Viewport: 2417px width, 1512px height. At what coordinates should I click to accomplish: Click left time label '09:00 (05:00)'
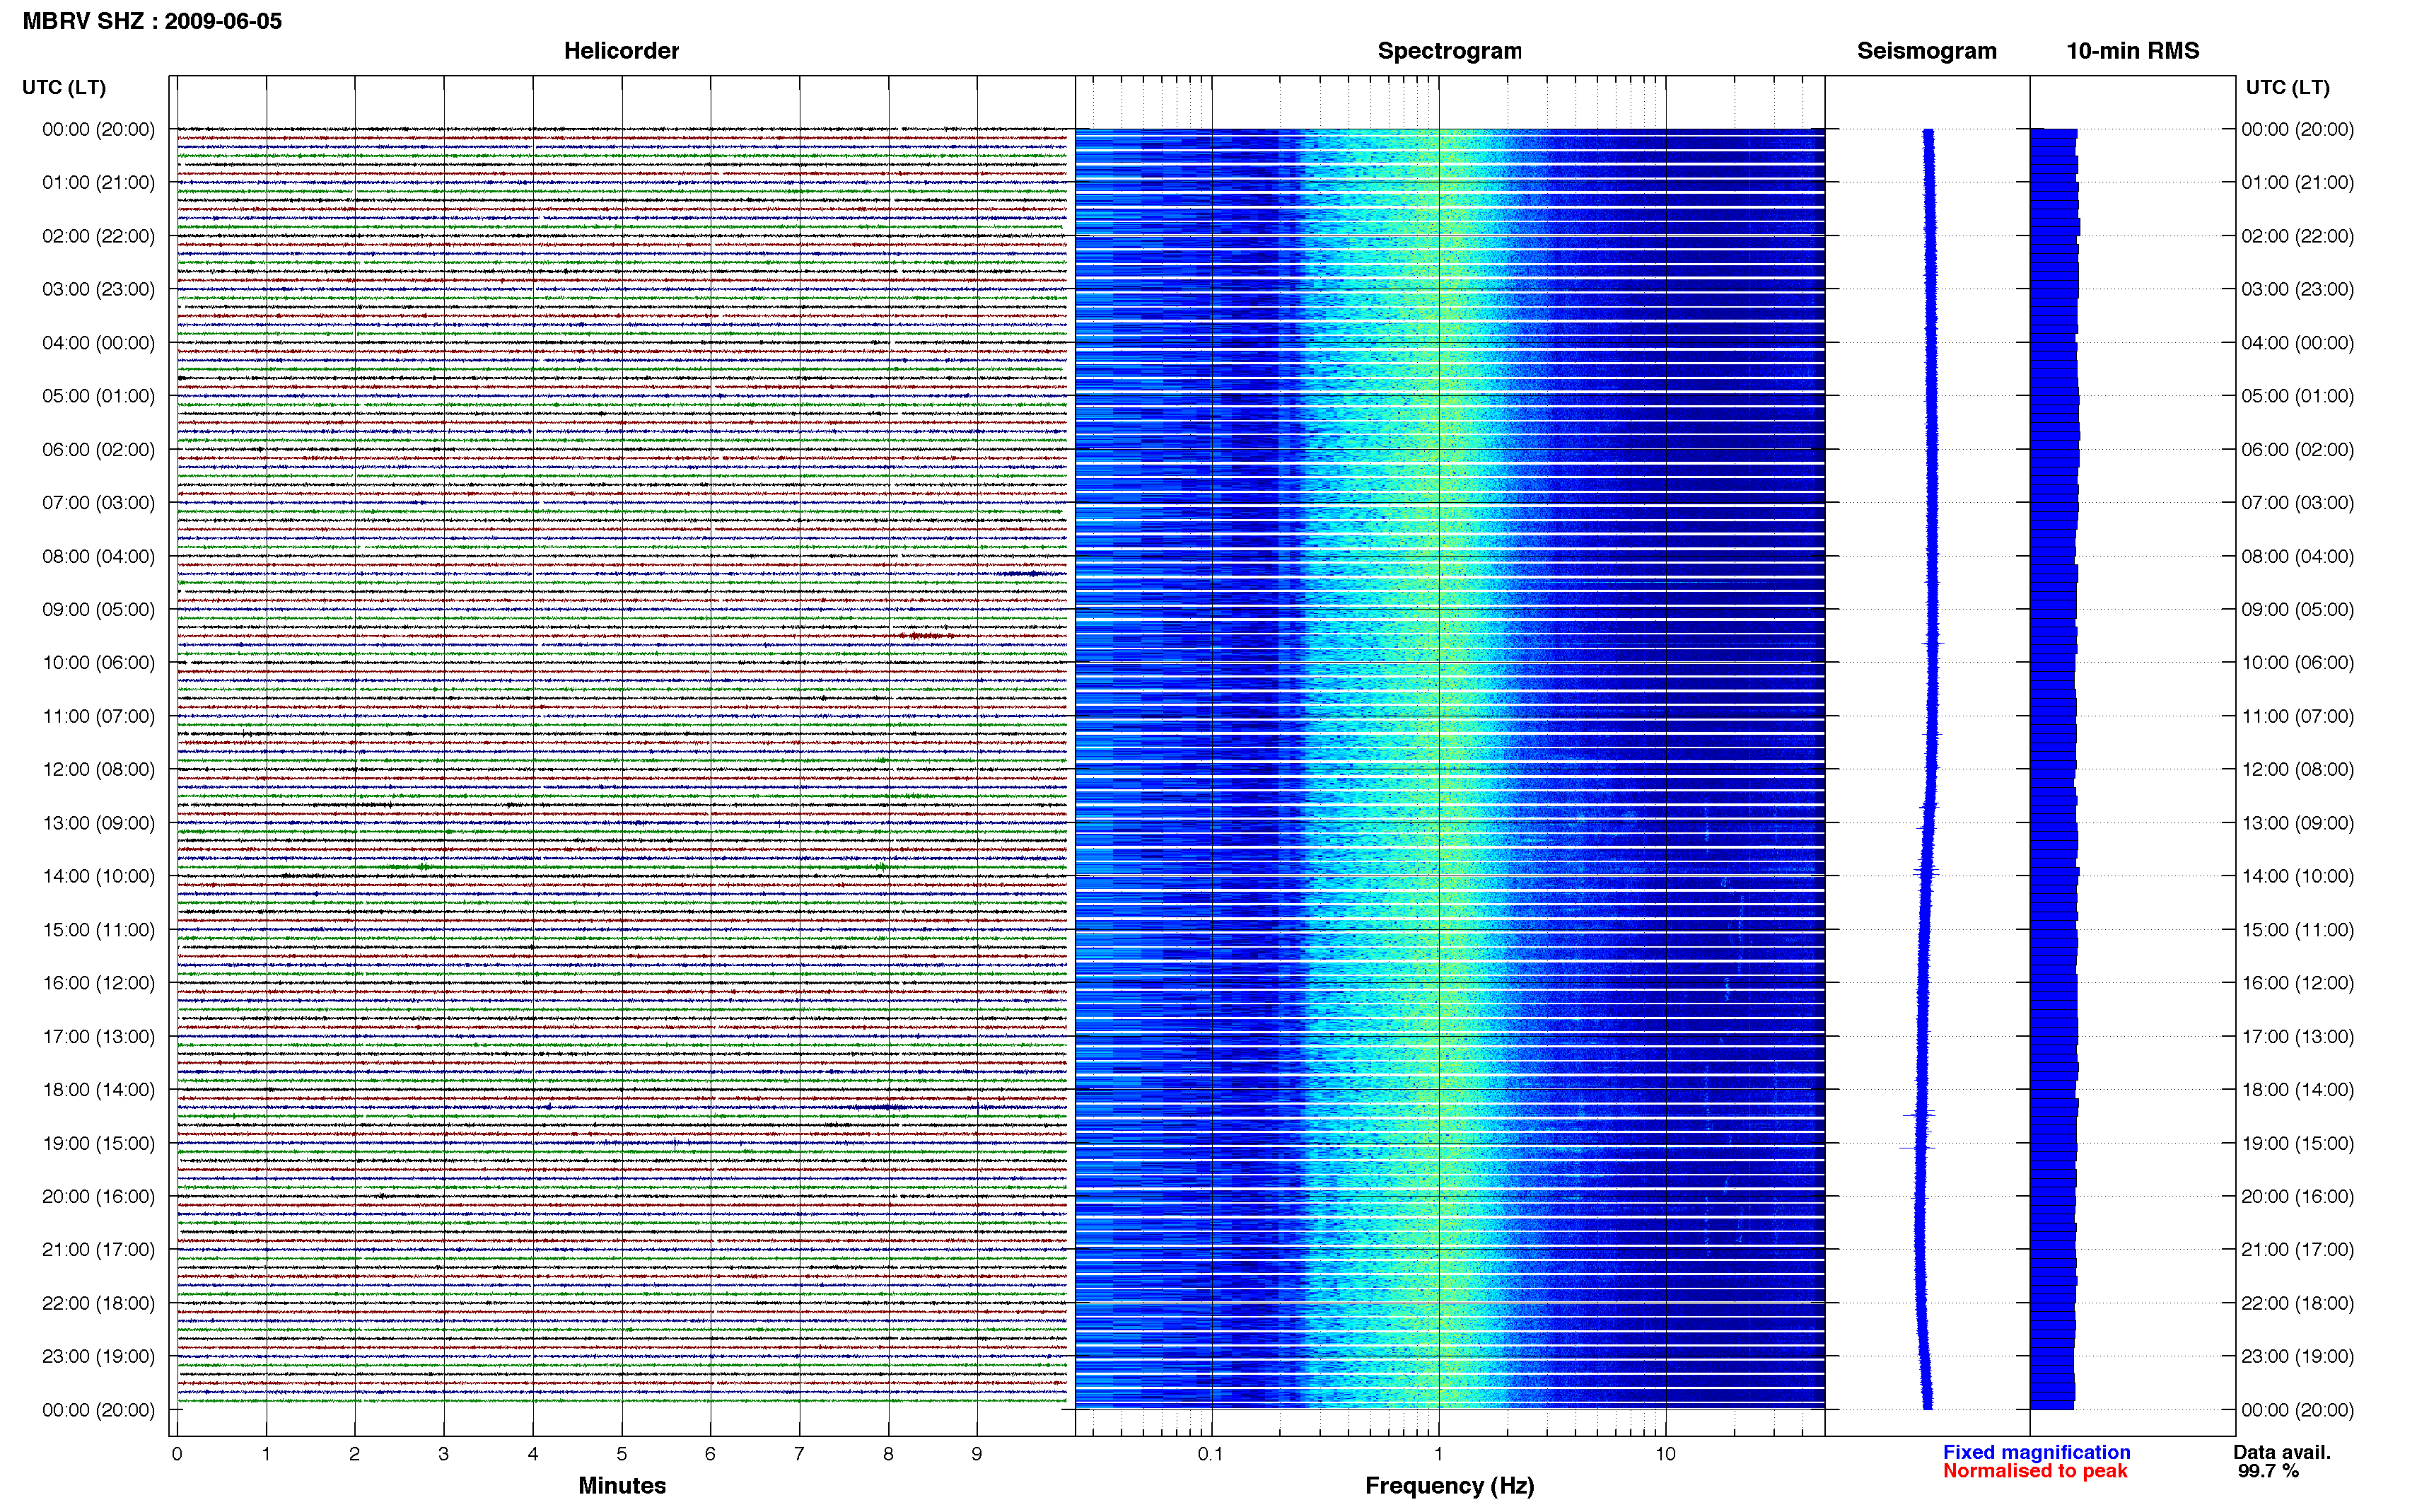point(99,609)
